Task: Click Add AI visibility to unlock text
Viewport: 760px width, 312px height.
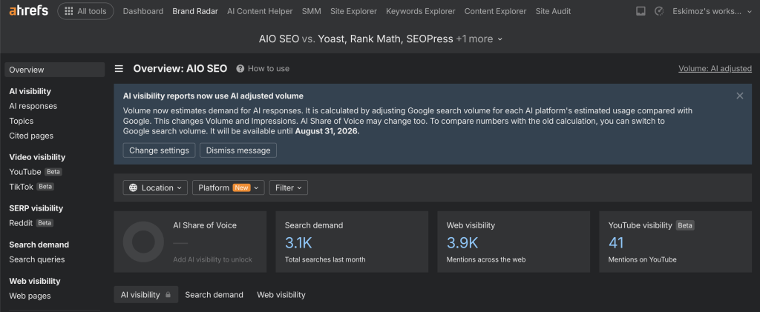Action: point(213,259)
